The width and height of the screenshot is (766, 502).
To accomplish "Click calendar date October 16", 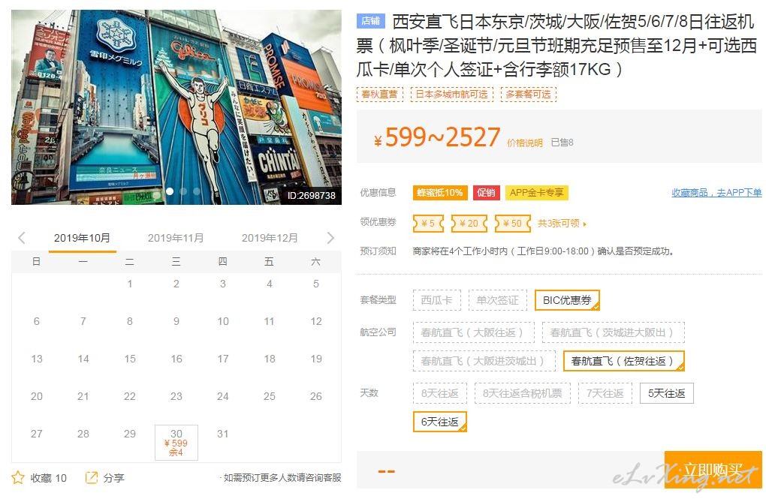I will pyautogui.click(x=176, y=359).
